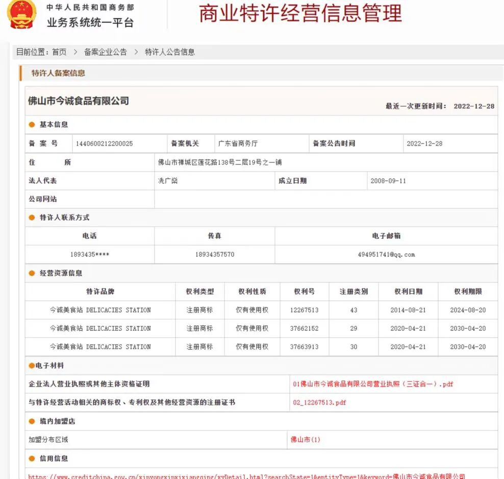Select phone number 1893435****
This screenshot has height=479, width=504.
(x=90, y=254)
